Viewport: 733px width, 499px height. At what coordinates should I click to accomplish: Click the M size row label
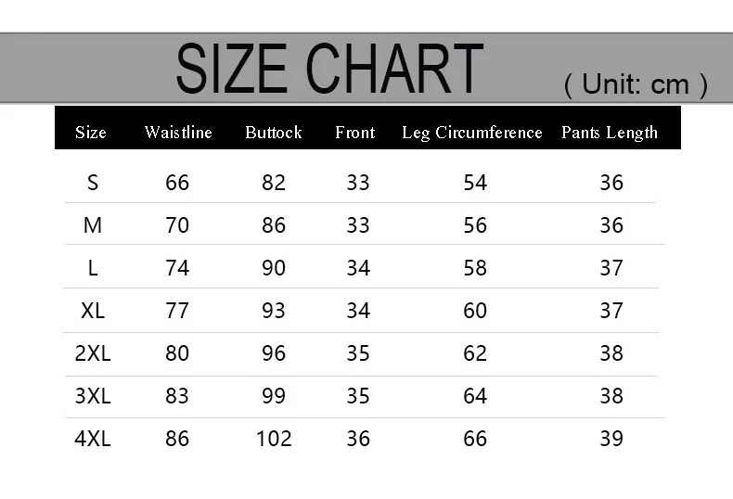tap(93, 225)
